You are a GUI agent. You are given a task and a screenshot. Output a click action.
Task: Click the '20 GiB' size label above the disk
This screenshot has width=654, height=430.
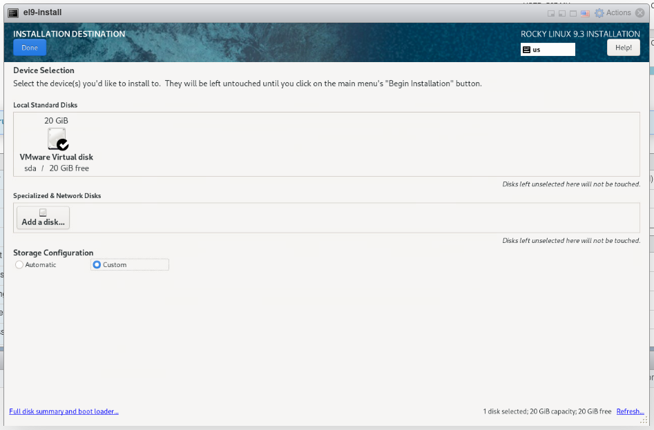click(x=57, y=121)
